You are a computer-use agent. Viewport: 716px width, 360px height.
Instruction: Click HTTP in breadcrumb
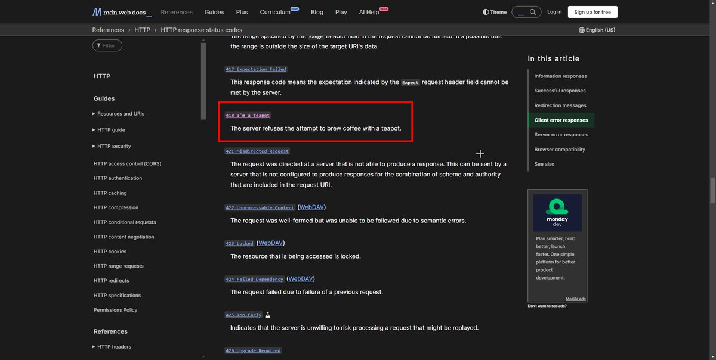tap(142, 30)
